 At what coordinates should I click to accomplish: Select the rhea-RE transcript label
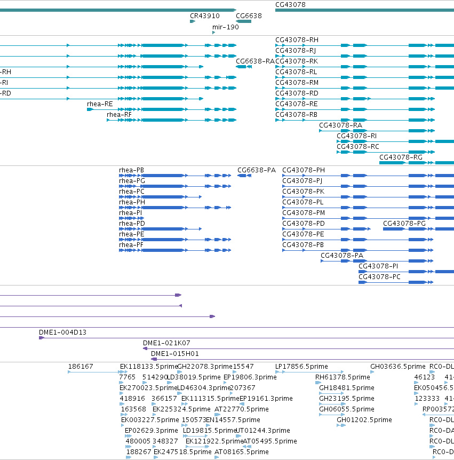coord(100,104)
